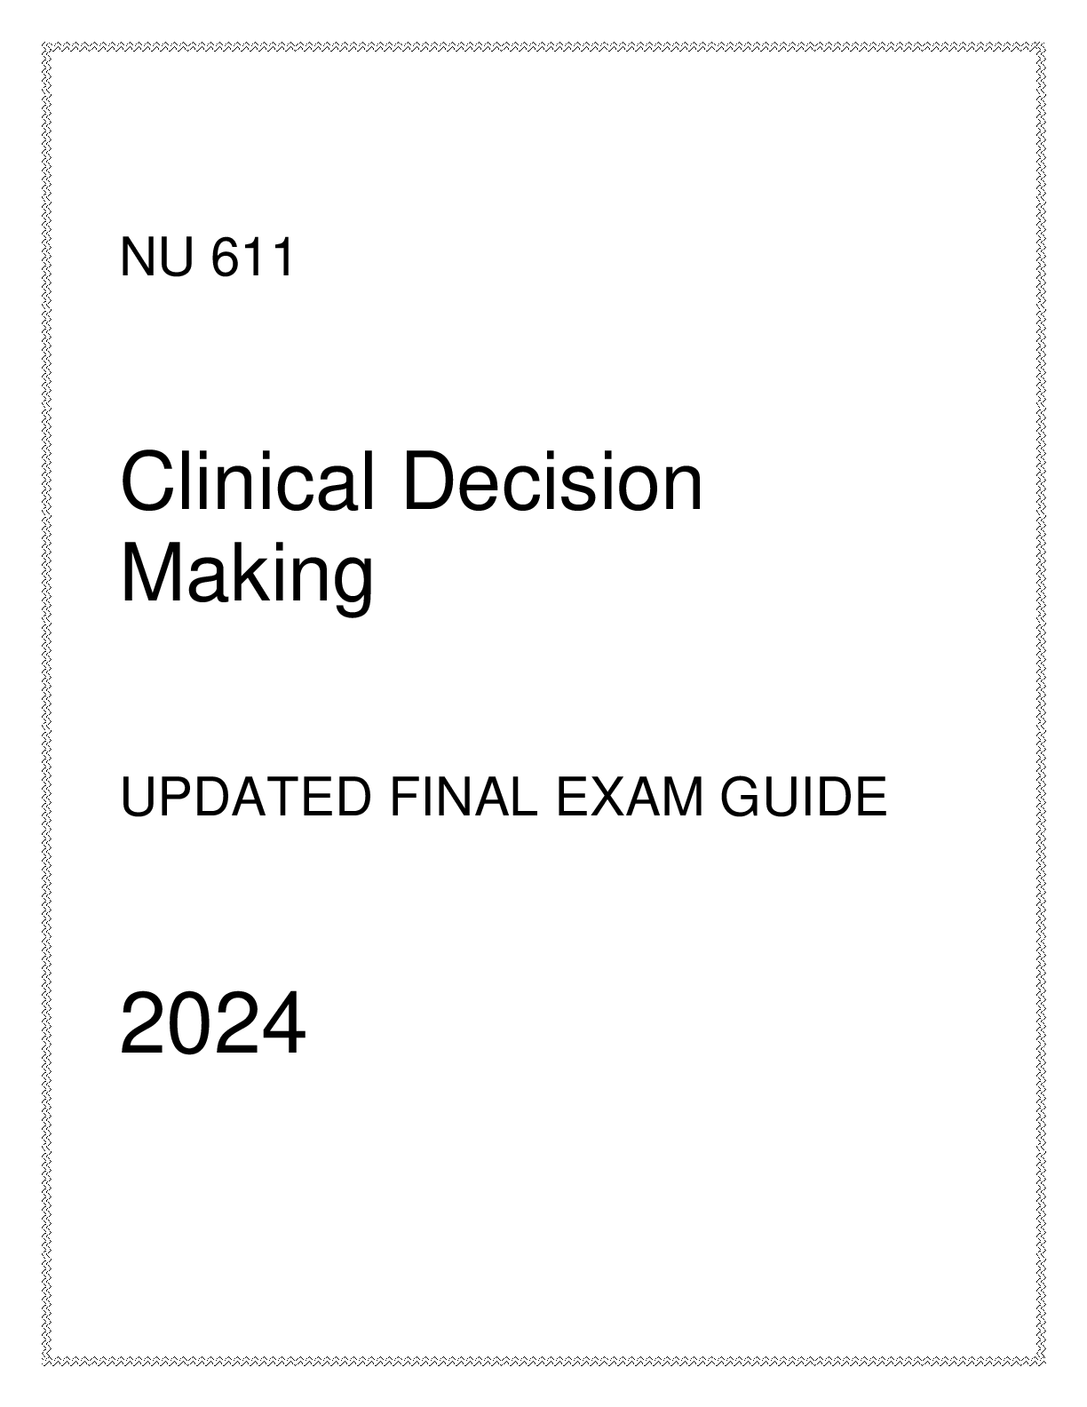The image size is (1087, 1407).
Task: Click the decorative right border of the page
Action: click(1040, 703)
